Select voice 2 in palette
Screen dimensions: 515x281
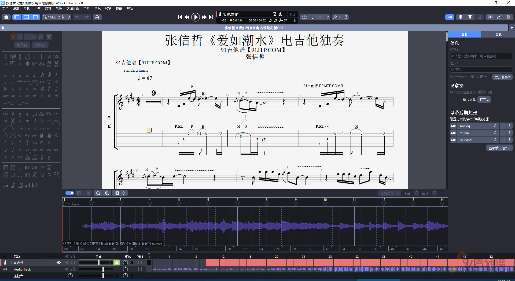click(20, 37)
